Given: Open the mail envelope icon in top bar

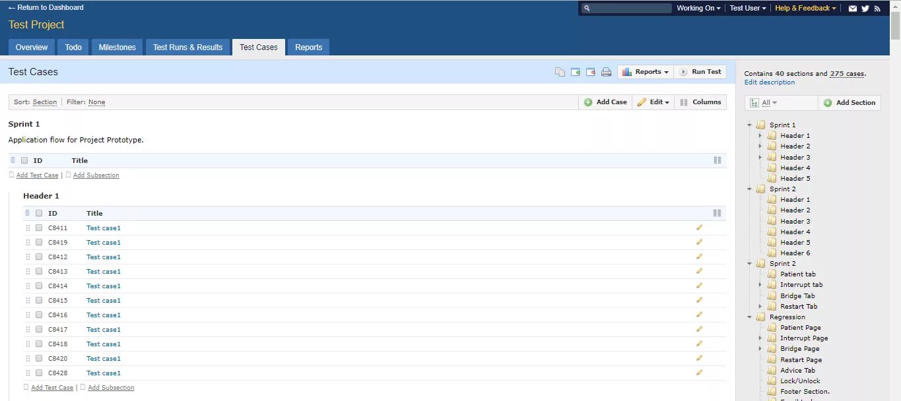Looking at the screenshot, I should pos(853,9).
